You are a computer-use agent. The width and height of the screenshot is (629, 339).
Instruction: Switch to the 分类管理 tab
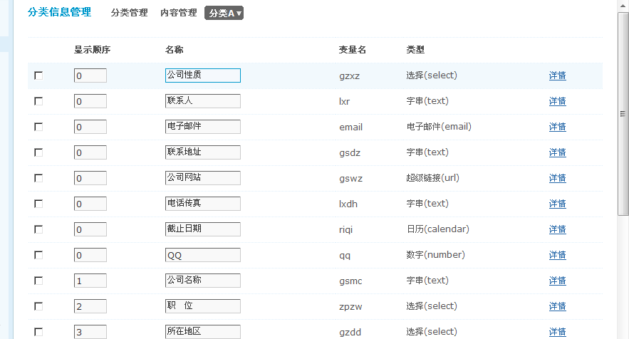[x=129, y=13]
